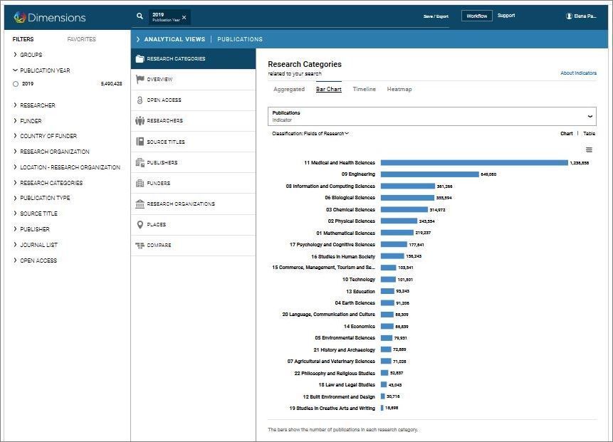The width and height of the screenshot is (613, 442).
Task: Open the Classification: Fields of Research dropdown
Action: pos(310,134)
